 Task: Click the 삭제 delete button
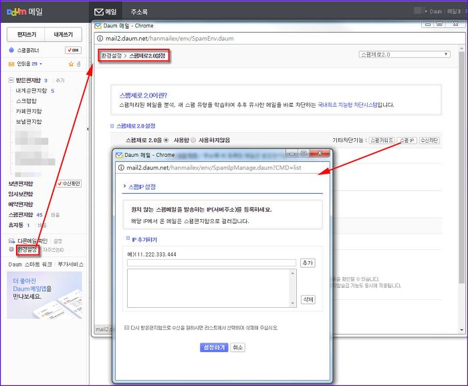click(308, 299)
